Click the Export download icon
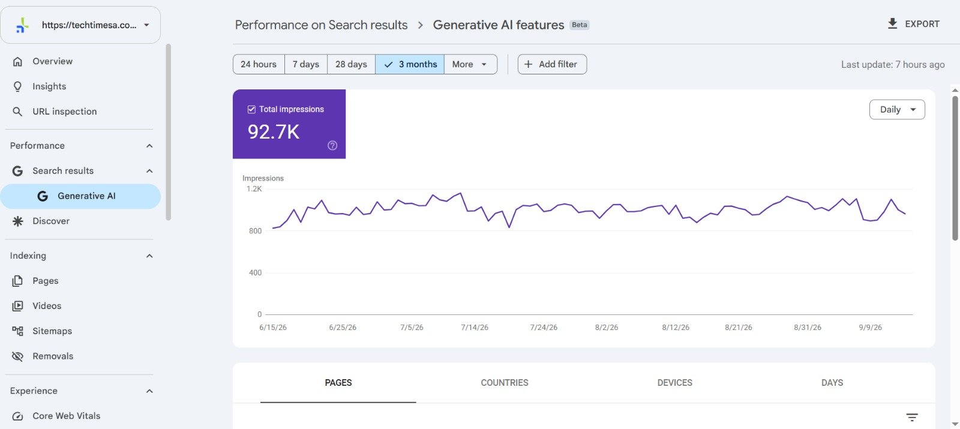 [893, 24]
